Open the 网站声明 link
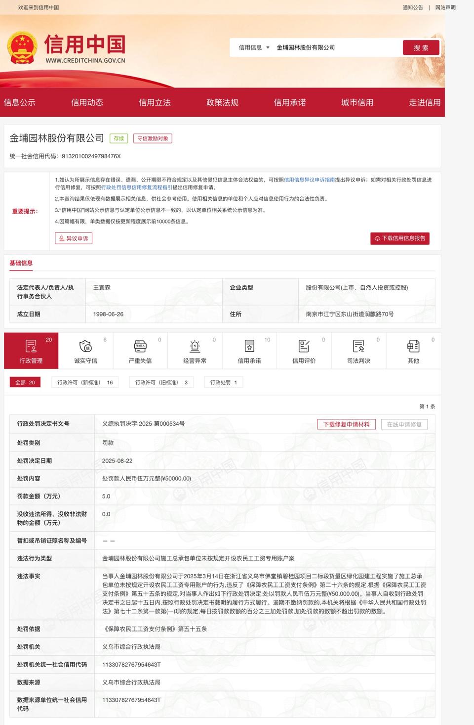Viewport: 474px width, 725px height. 445,7
